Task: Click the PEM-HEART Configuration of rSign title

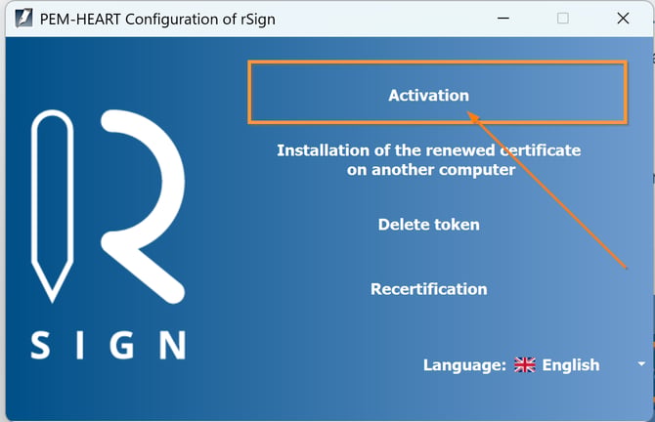Action: coord(157,20)
